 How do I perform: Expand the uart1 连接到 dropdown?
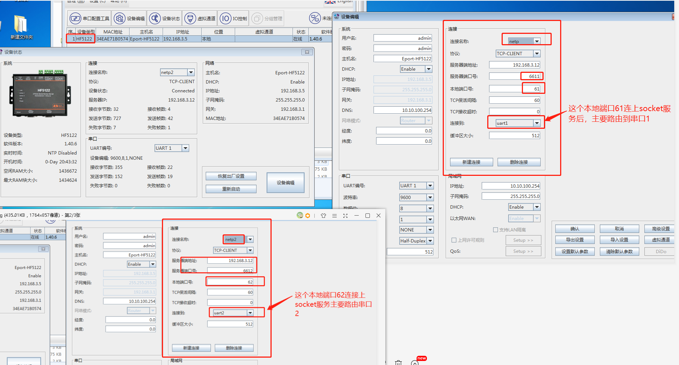click(537, 123)
